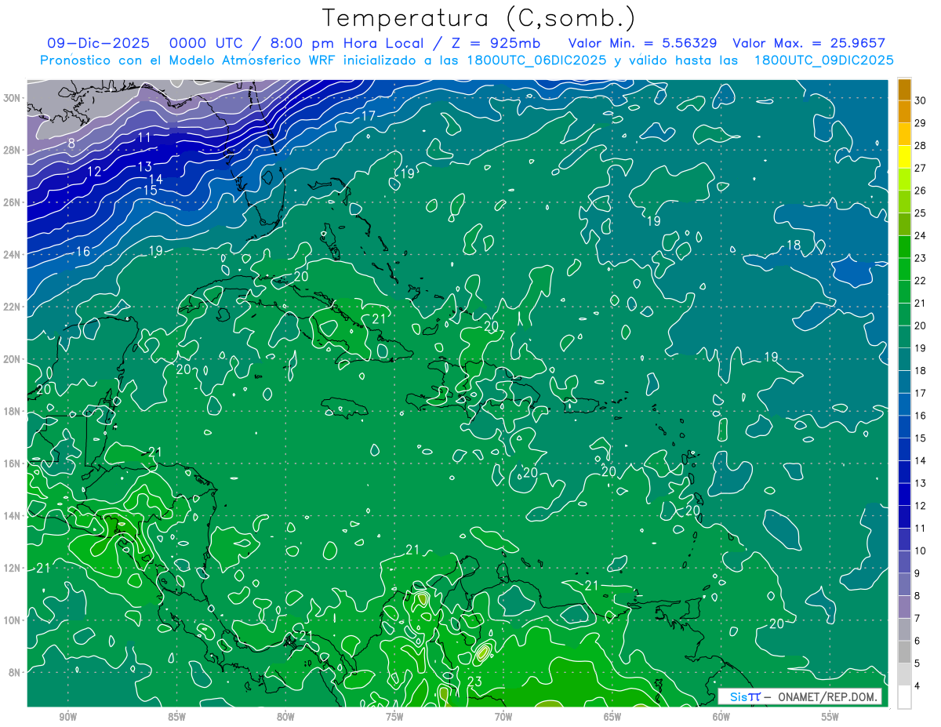941x727 pixels.
Task: Click the date text 09-Dic-2025
Action: pos(98,44)
